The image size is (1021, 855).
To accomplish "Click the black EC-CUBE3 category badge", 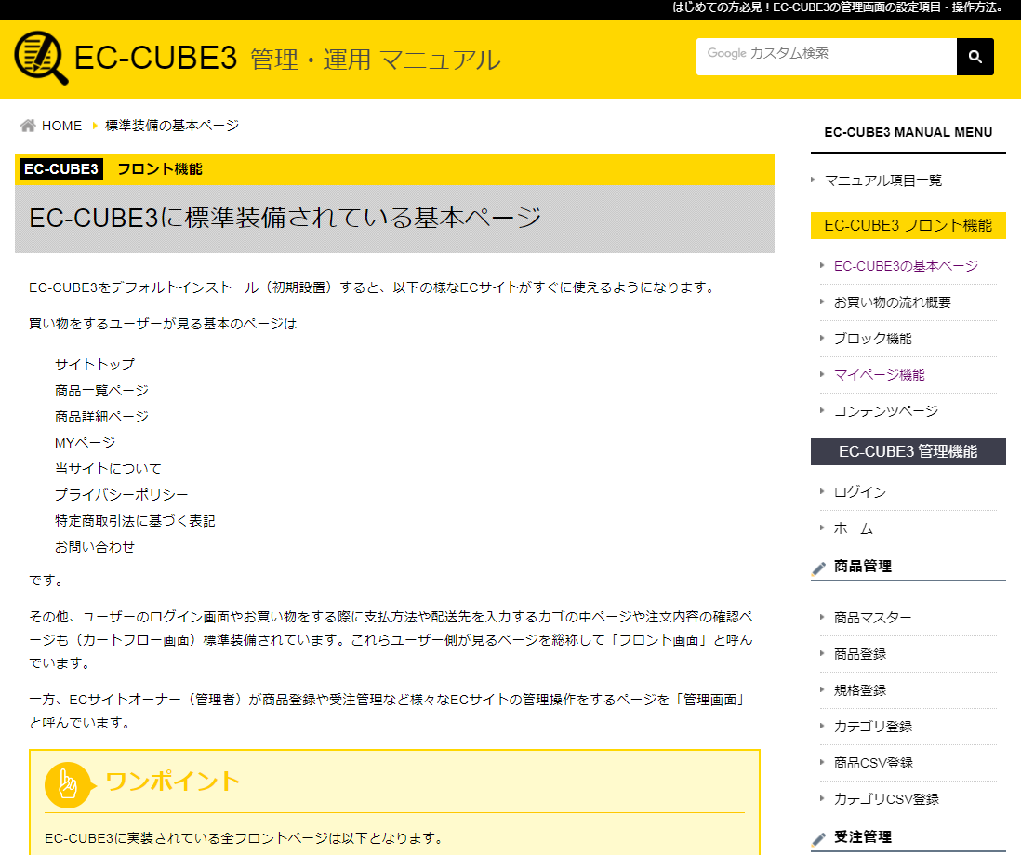I will pyautogui.click(x=61, y=168).
